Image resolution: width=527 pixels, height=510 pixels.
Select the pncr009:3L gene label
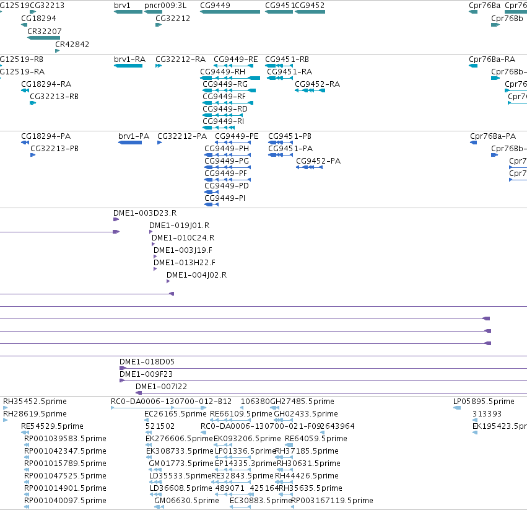(165, 6)
